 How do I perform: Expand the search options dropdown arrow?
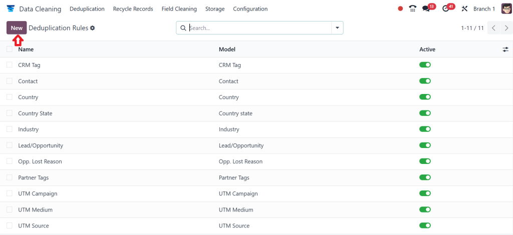(x=337, y=27)
